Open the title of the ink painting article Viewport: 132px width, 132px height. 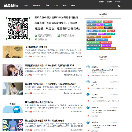(x=36, y=47)
